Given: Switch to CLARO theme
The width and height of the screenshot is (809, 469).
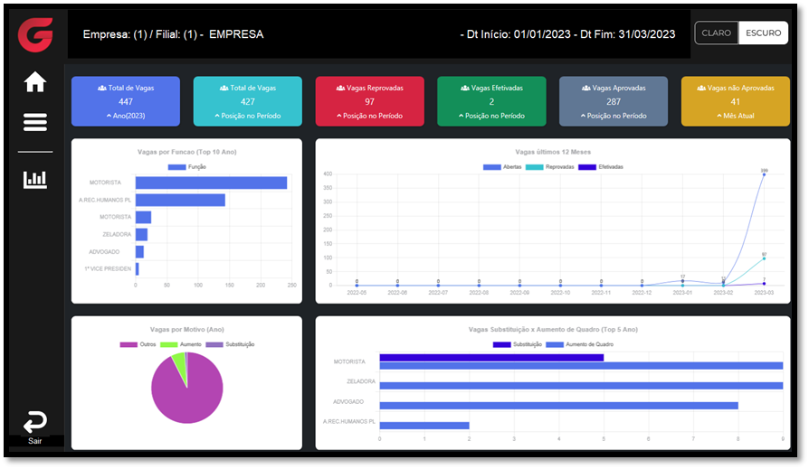Looking at the screenshot, I should coord(716,33).
